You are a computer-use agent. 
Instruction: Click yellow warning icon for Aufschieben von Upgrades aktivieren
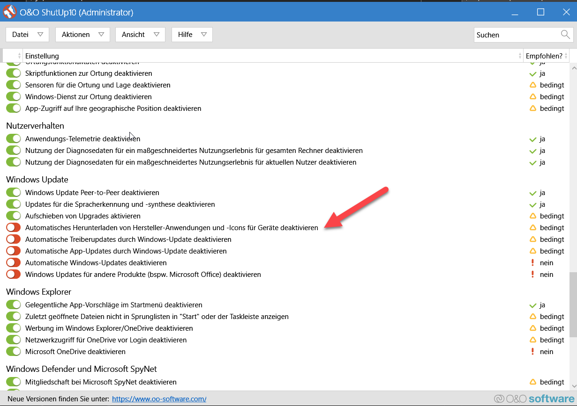(532, 216)
